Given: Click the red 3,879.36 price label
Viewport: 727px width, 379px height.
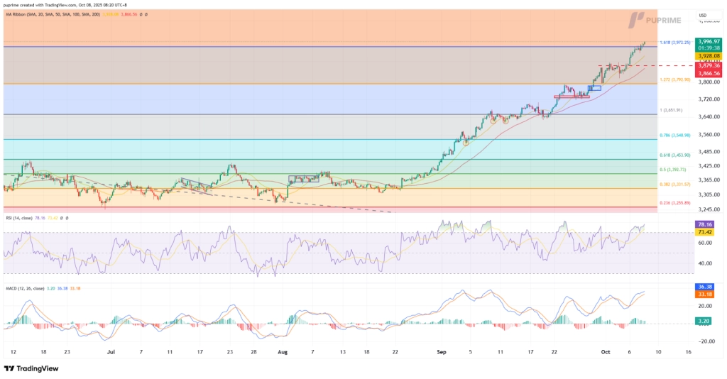Looking at the screenshot, I should point(709,65).
